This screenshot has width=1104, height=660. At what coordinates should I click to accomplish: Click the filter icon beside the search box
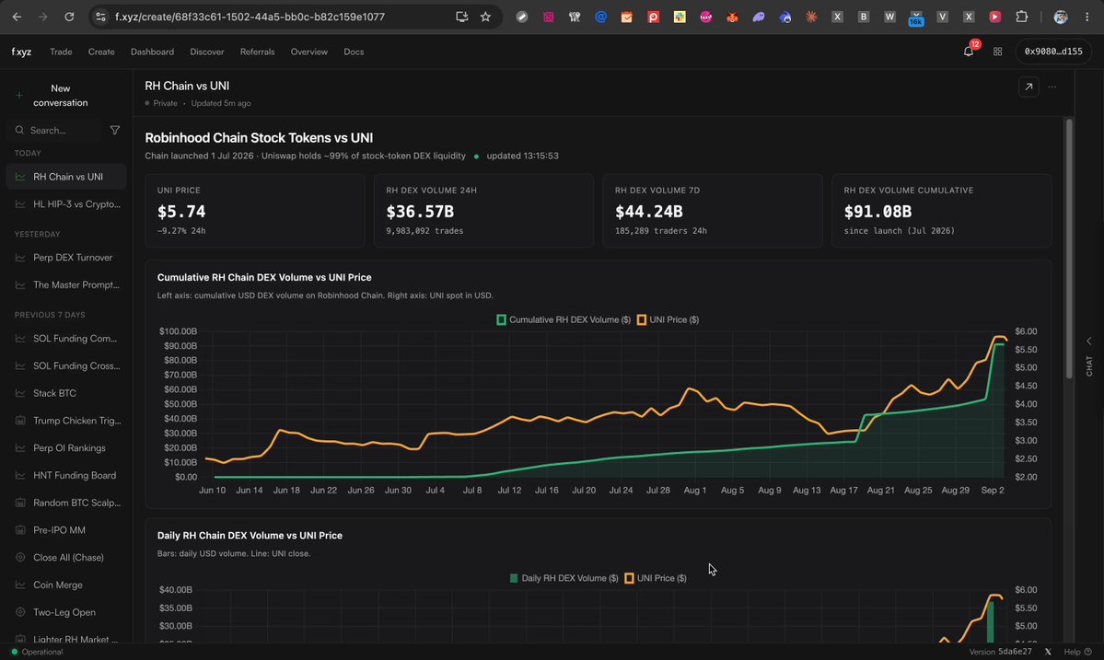[x=115, y=130]
